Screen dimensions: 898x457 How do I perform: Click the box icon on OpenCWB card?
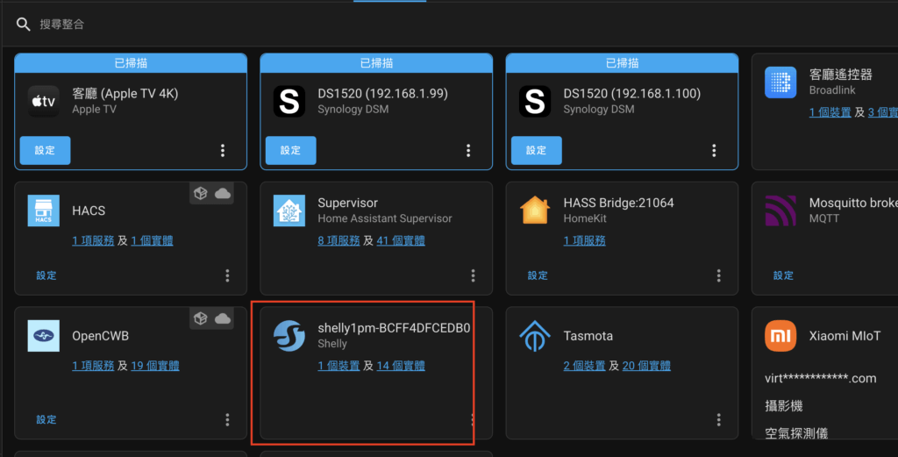coord(201,318)
